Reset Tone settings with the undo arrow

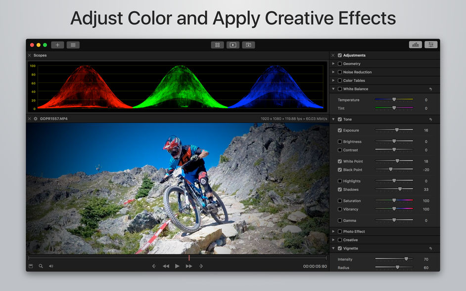click(429, 119)
